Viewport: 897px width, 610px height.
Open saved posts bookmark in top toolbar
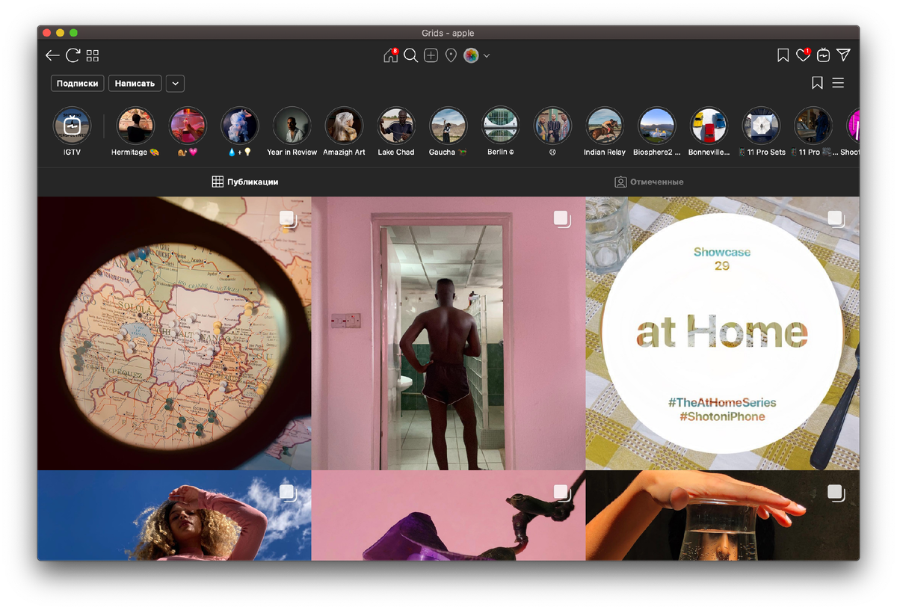tap(783, 55)
